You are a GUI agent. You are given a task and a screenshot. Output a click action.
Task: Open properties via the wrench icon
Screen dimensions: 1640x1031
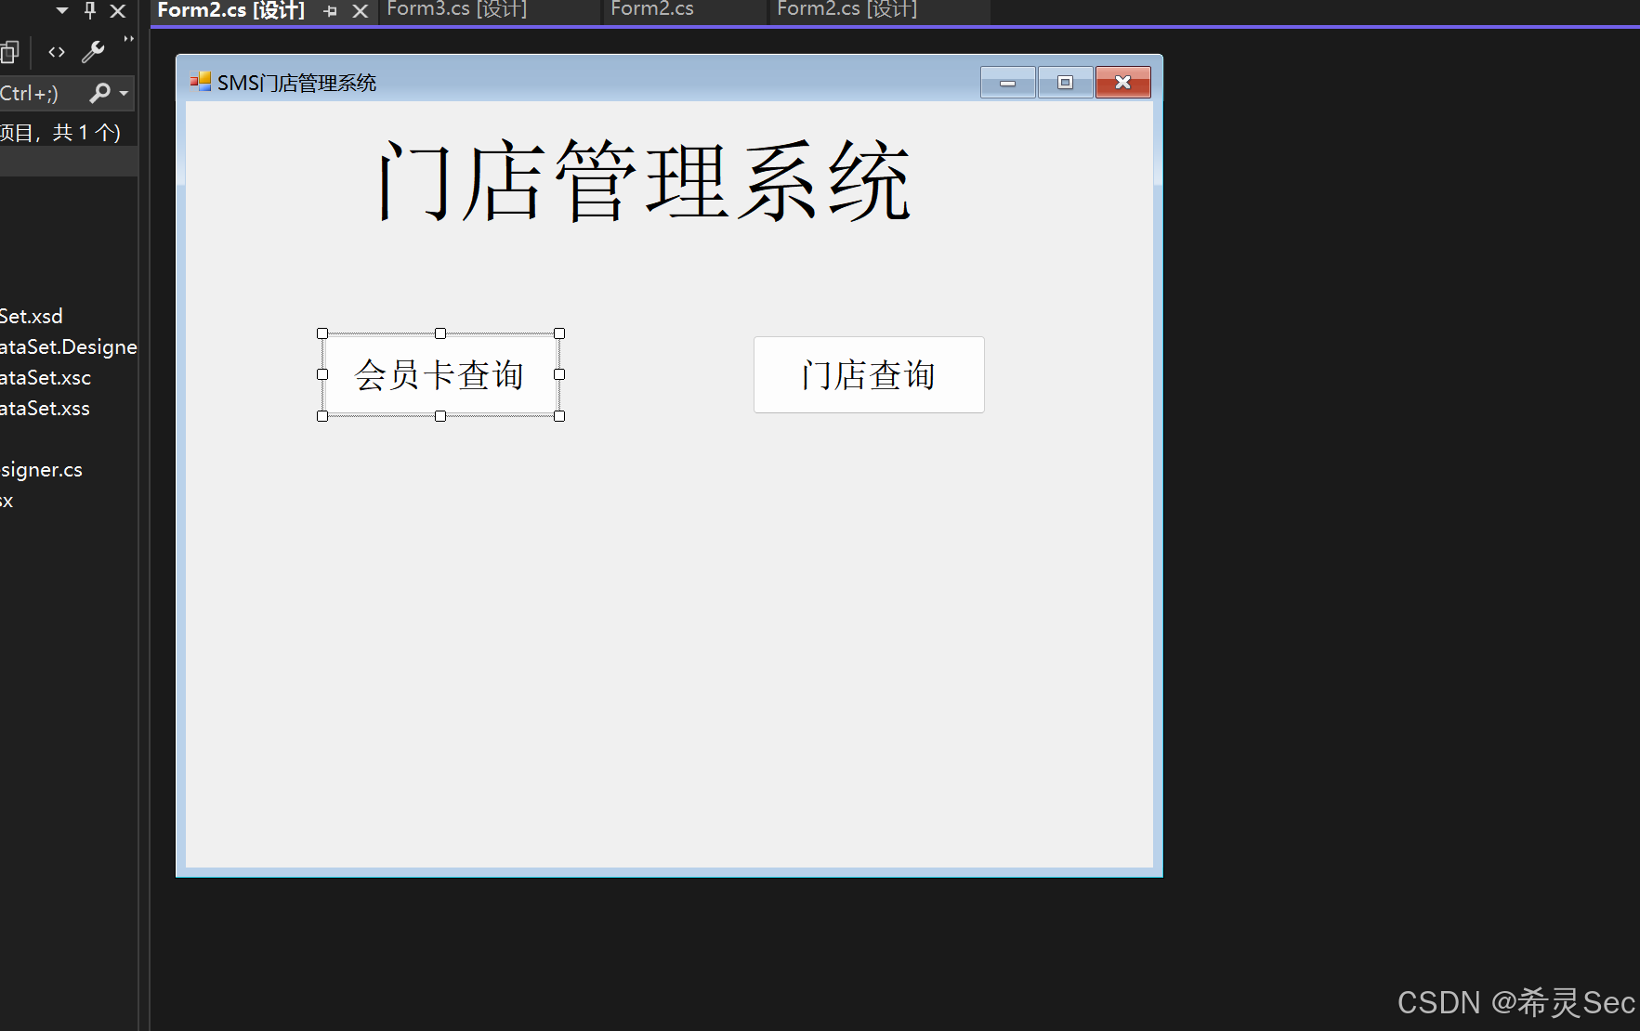point(93,52)
